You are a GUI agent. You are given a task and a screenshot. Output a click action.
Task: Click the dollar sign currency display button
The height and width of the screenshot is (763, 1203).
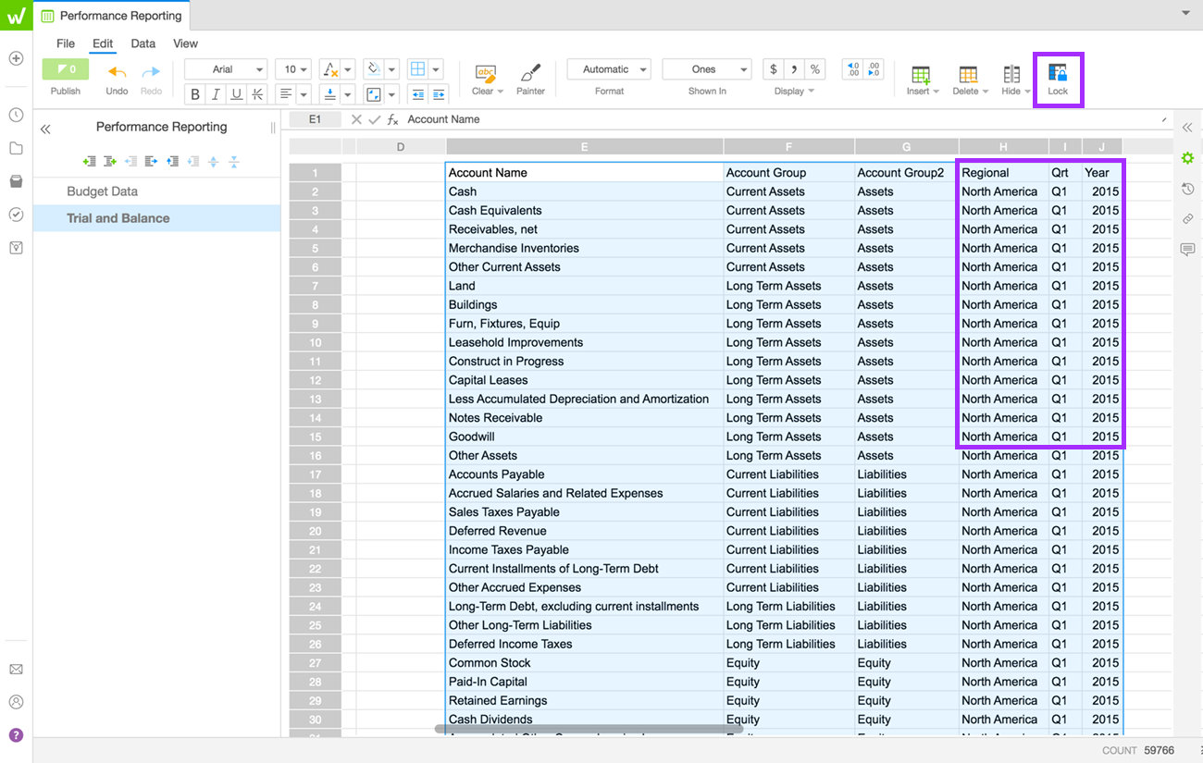[x=774, y=69]
